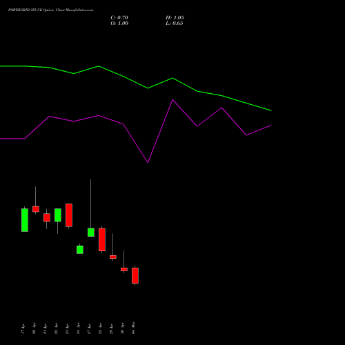Viewport: 345px width, 345px height.
Task: Select the red candlestick for 21 Apr
Action: [x=47, y=217]
